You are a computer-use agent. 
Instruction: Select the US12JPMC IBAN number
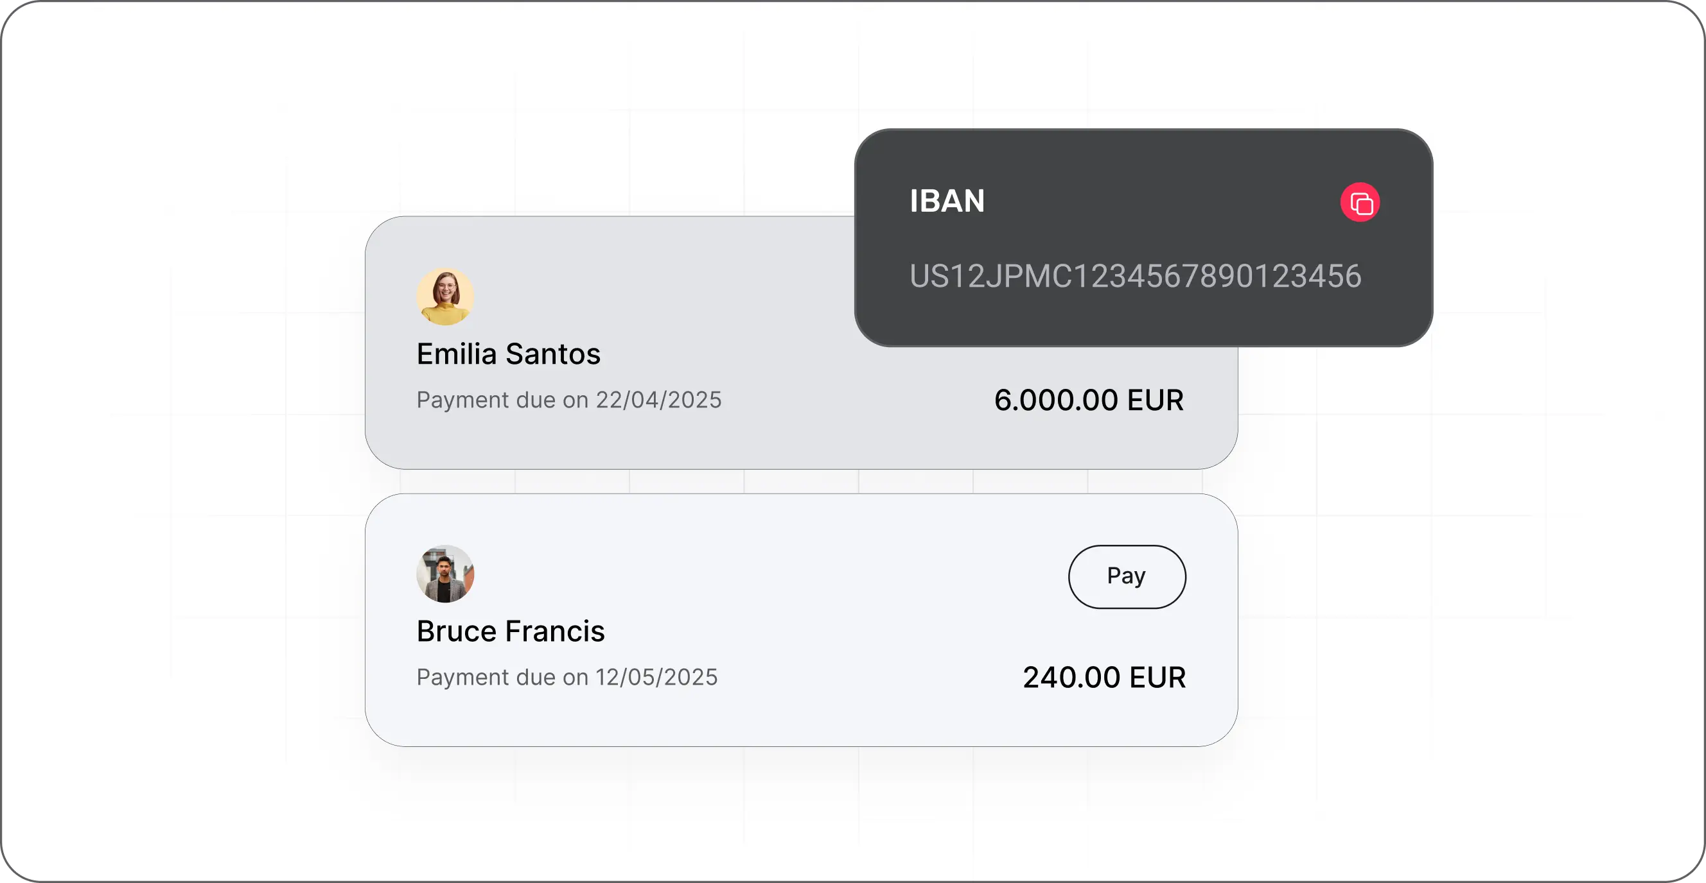(x=1134, y=276)
